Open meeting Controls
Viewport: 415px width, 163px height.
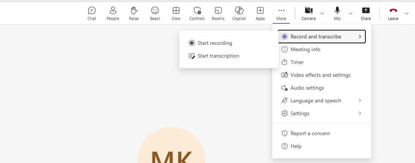point(197,14)
